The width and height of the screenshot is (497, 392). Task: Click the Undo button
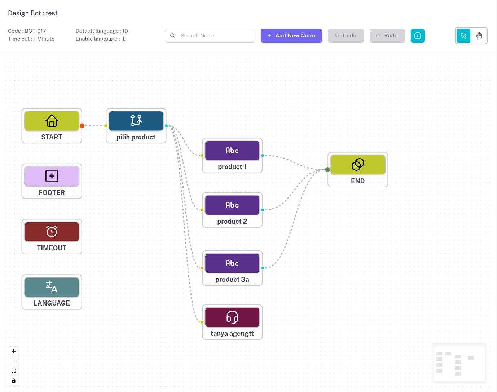click(346, 36)
